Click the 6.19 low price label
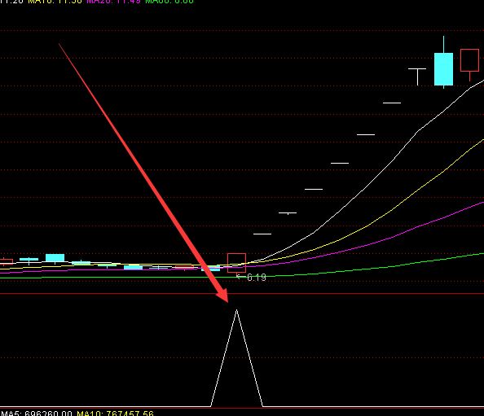The image size is (484, 416). click(256, 278)
